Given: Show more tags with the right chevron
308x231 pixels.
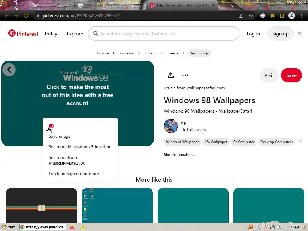Looking at the screenshot, I should pyautogui.click(x=300, y=141).
